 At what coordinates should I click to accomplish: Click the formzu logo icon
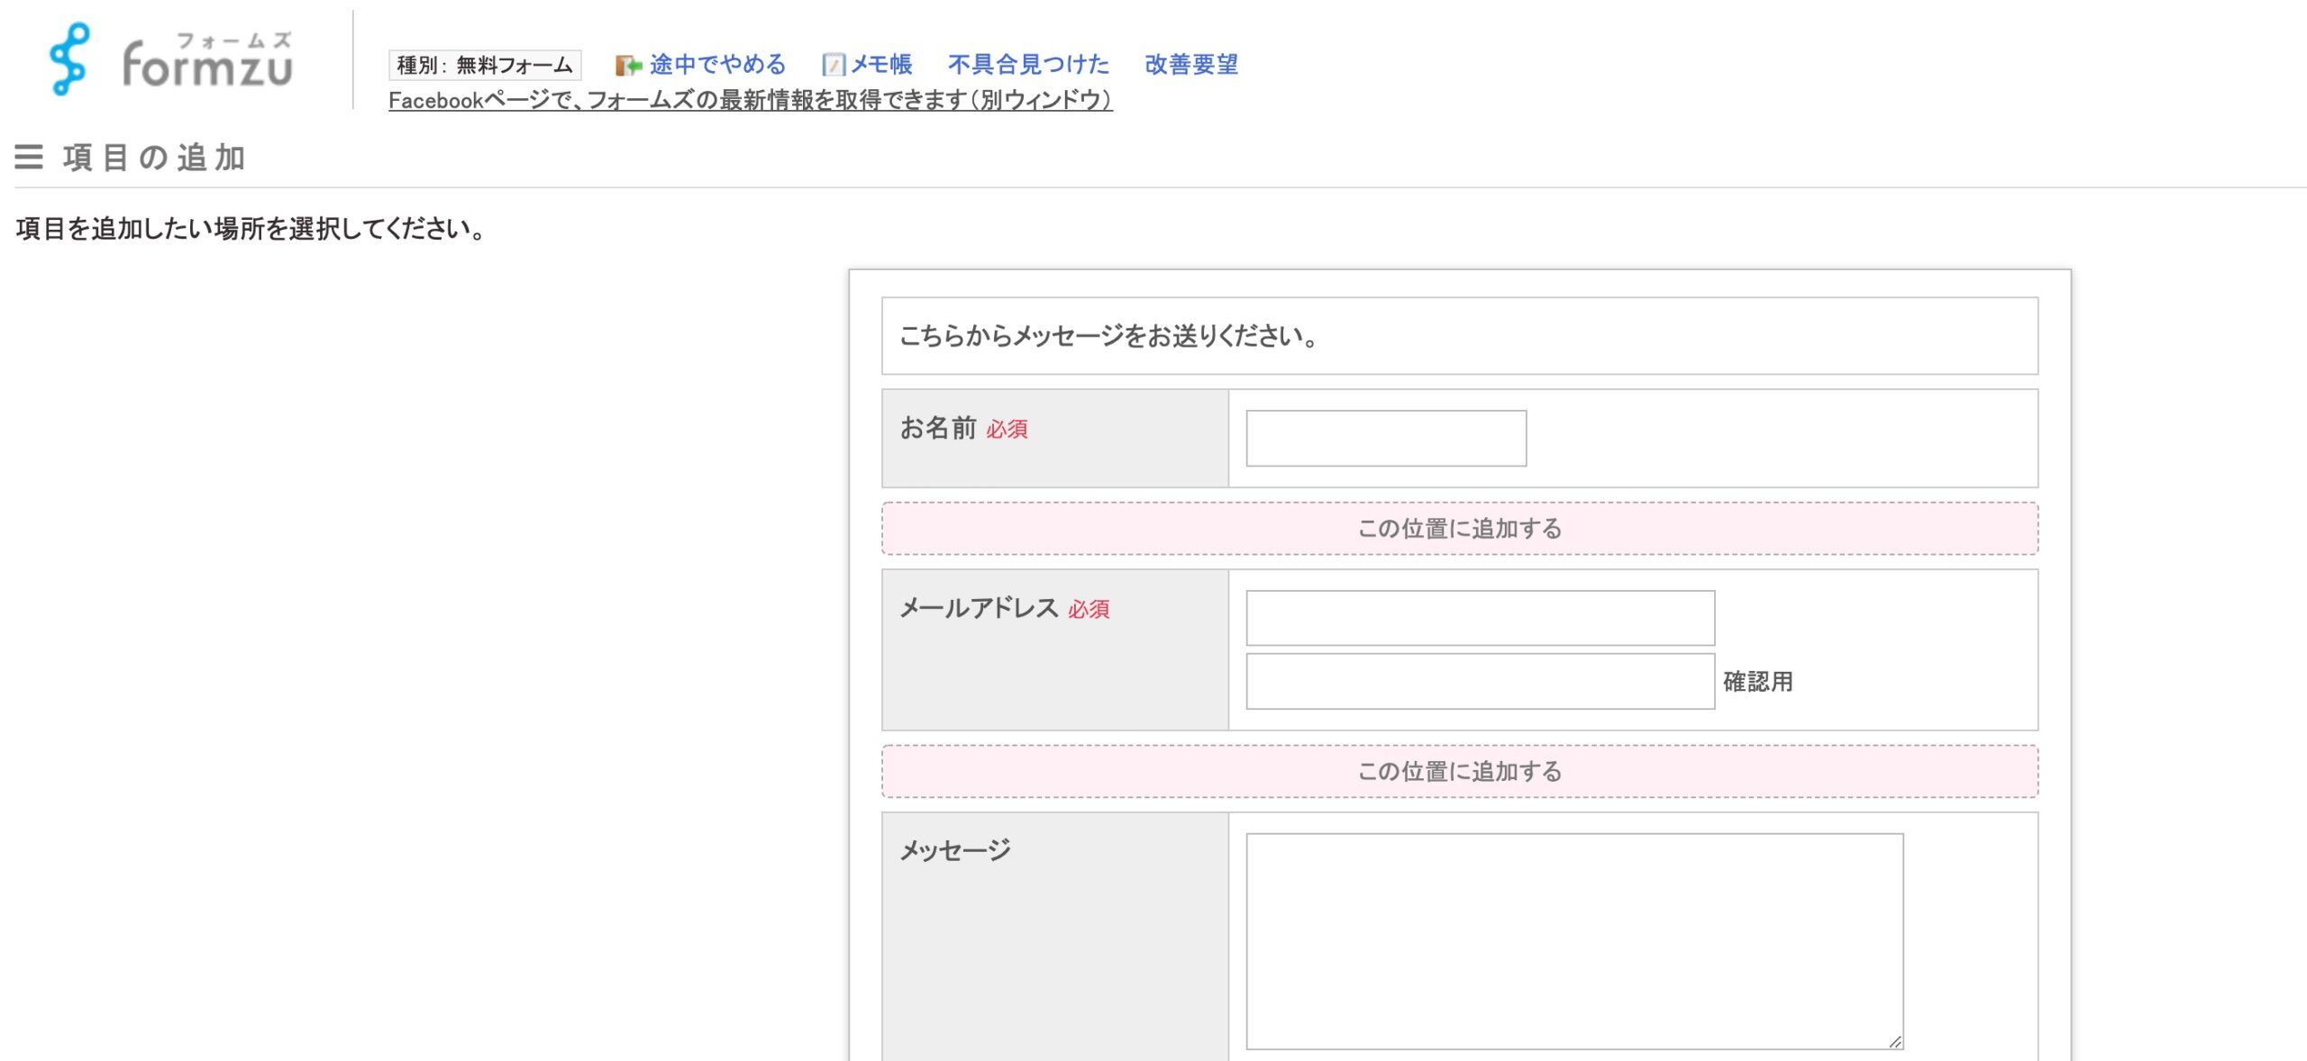point(72,59)
